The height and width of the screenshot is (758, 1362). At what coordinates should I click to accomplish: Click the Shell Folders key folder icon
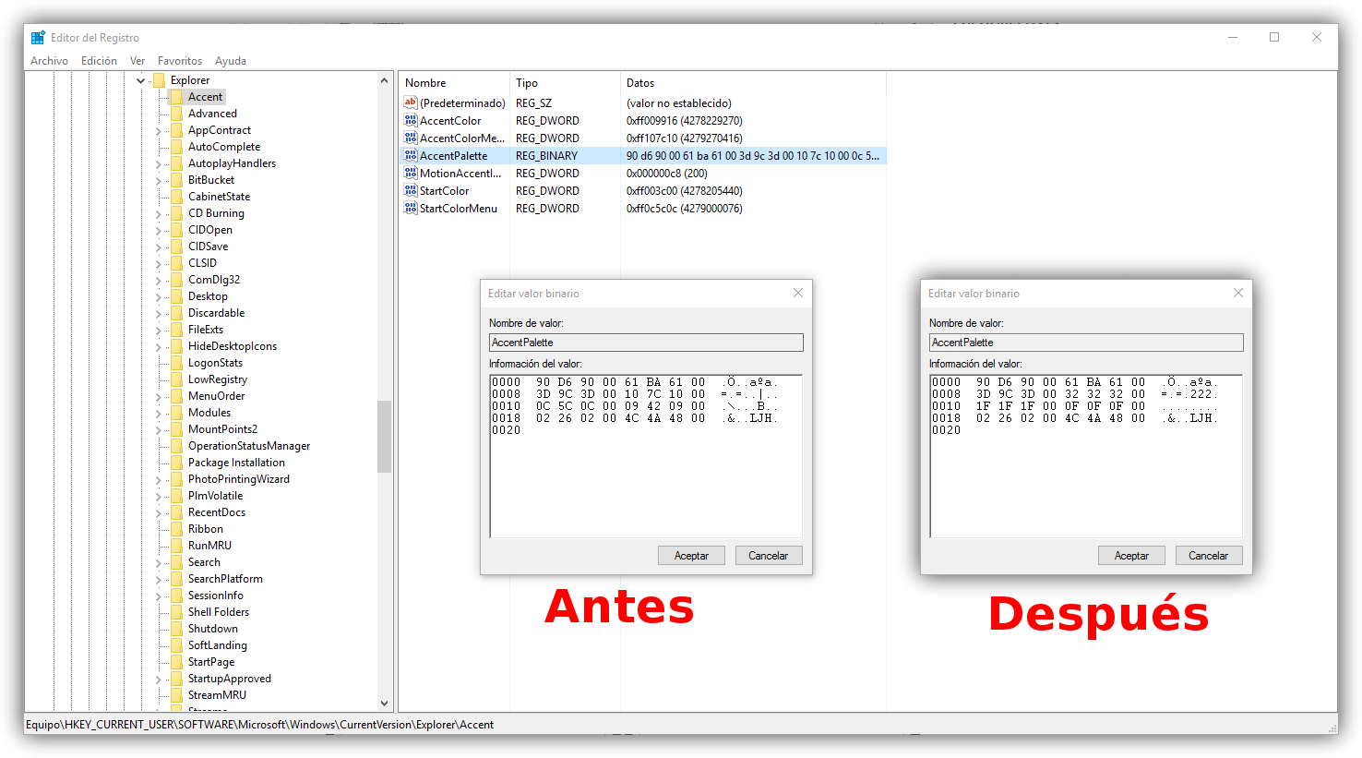point(176,612)
